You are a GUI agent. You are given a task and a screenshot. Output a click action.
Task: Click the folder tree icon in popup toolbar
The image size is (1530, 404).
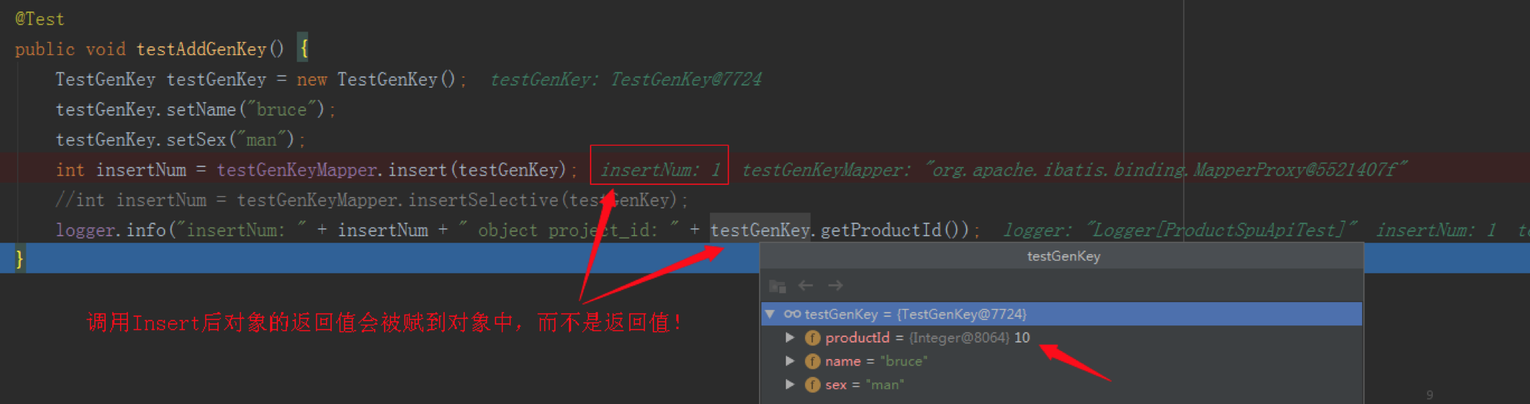777,286
